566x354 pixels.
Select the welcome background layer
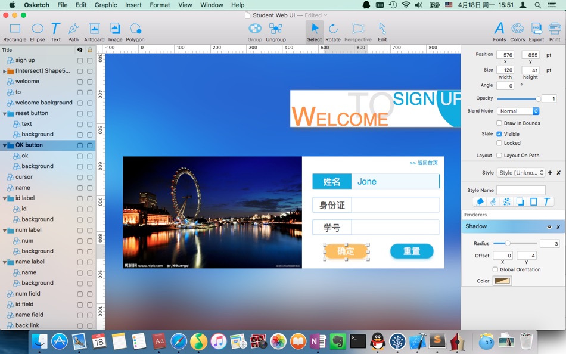coord(43,103)
